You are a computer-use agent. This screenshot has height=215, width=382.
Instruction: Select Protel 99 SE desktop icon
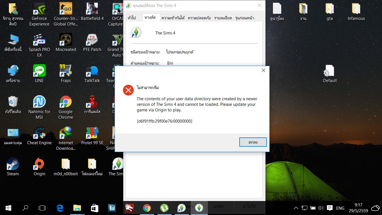pos(92,136)
